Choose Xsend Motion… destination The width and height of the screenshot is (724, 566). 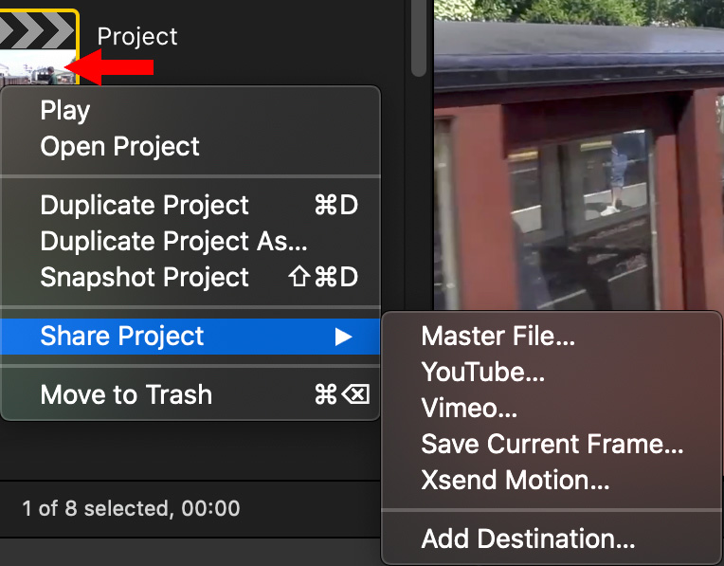pyautogui.click(x=552, y=480)
